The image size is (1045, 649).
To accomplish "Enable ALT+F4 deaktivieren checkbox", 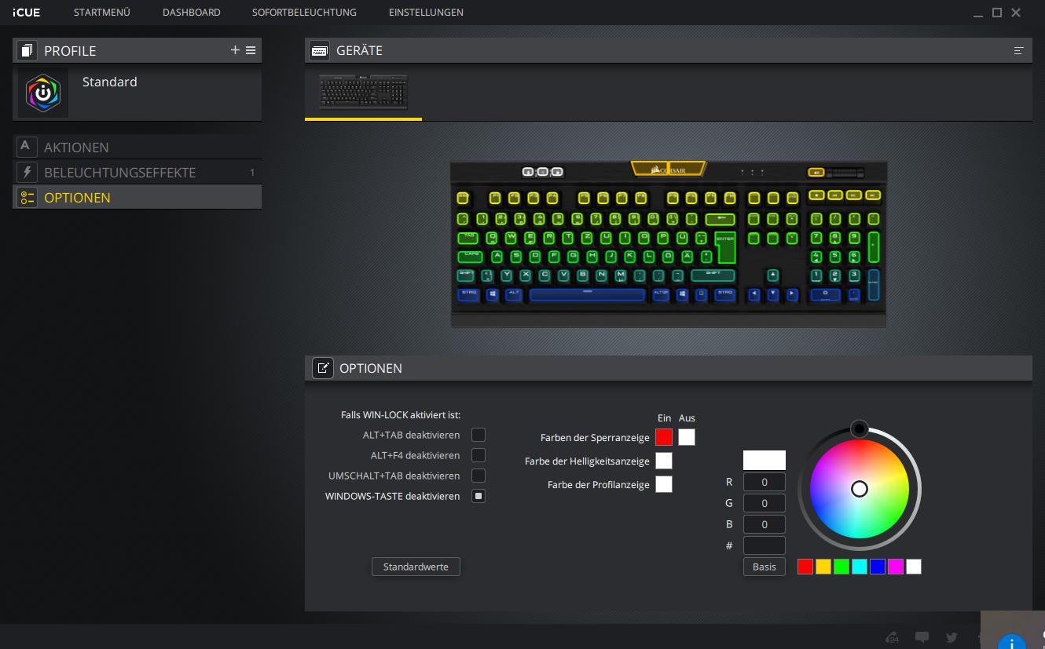I will coord(478,455).
